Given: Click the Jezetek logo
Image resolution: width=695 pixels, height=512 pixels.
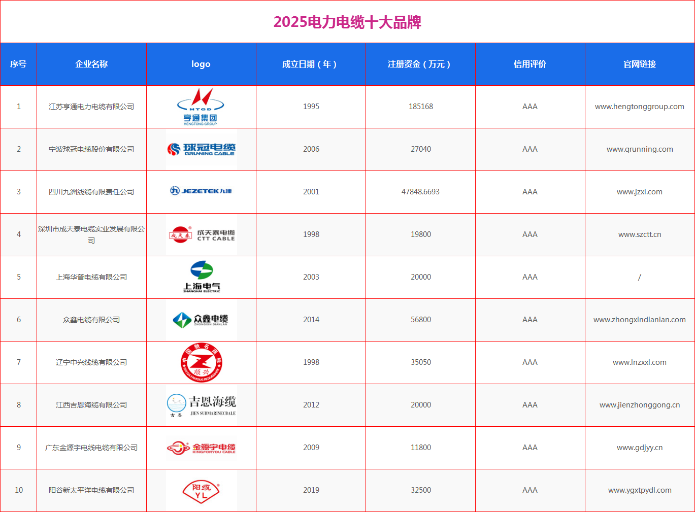Looking at the screenshot, I should [x=201, y=191].
